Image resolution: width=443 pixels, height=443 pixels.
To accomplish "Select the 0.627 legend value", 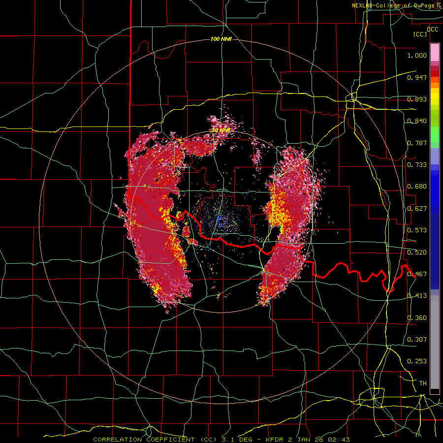I will [417, 209].
